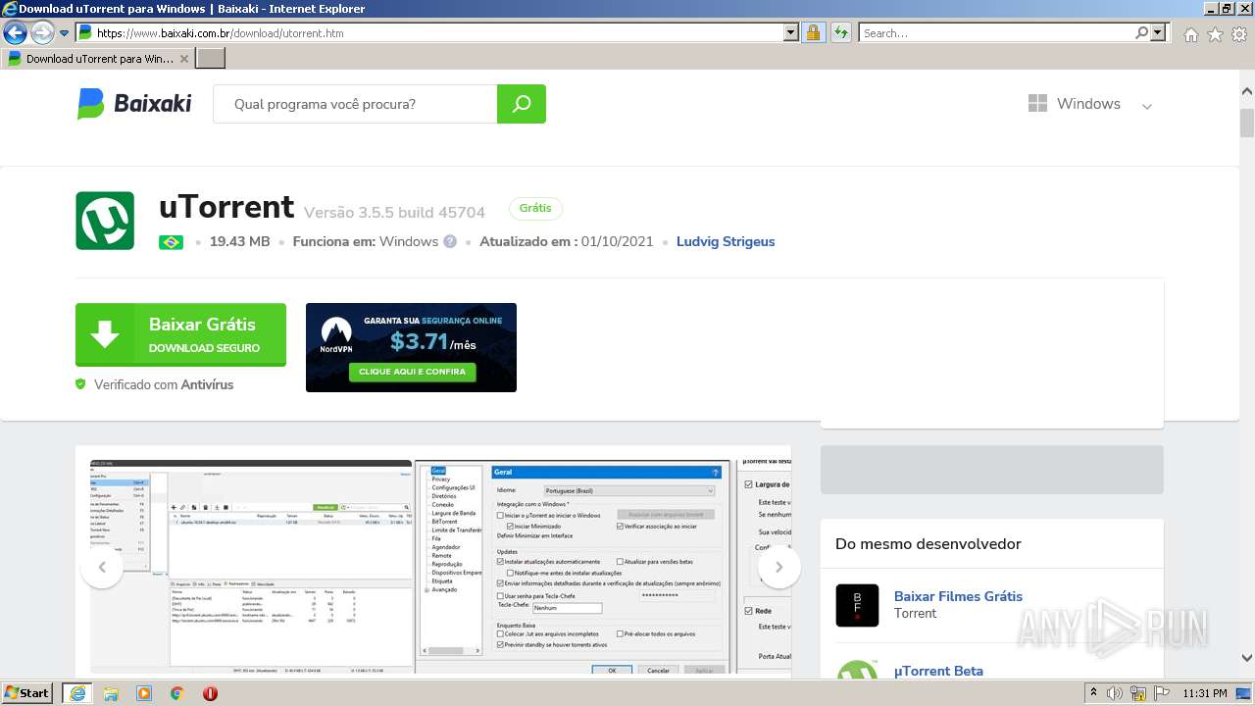Screen dimensions: 1255x706
Task: Click the taskbar clock showing 11:31 PM
Action: coord(1205,693)
